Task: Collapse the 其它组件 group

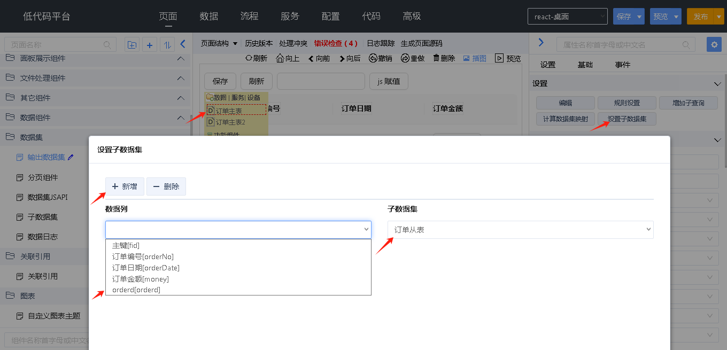Action: click(181, 98)
